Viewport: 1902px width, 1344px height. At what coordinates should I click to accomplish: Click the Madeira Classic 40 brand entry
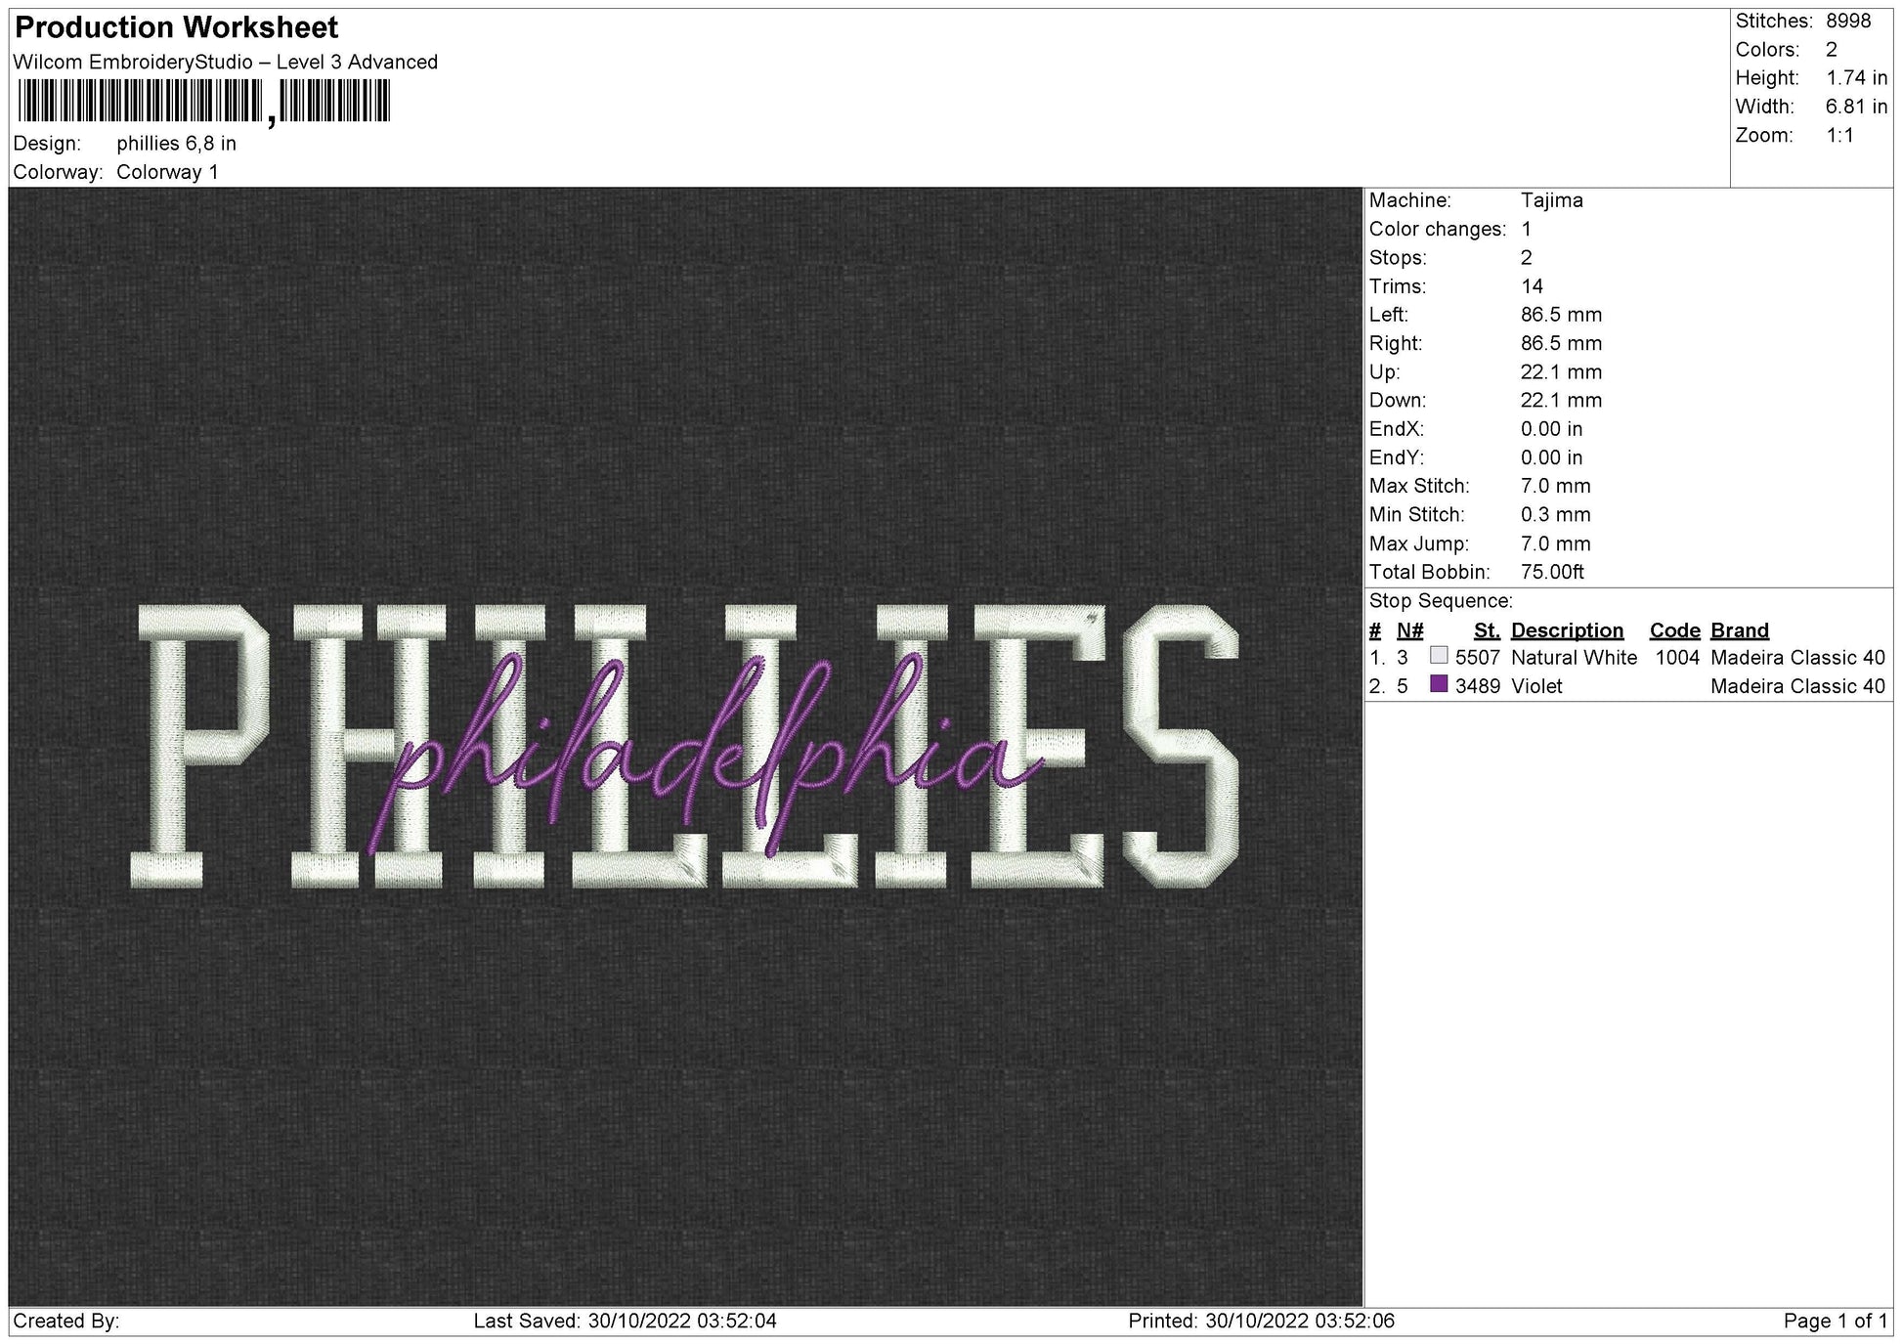[x=1801, y=658]
